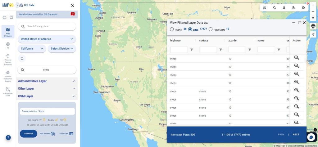Open United states of america country dropdown
The width and height of the screenshot is (318, 147).
[x=47, y=39]
